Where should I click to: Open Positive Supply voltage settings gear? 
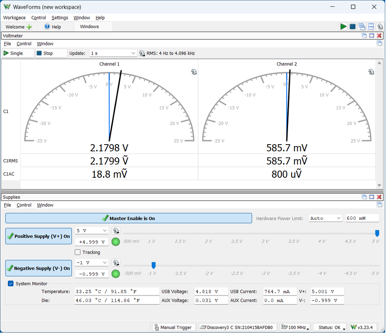pos(116,231)
